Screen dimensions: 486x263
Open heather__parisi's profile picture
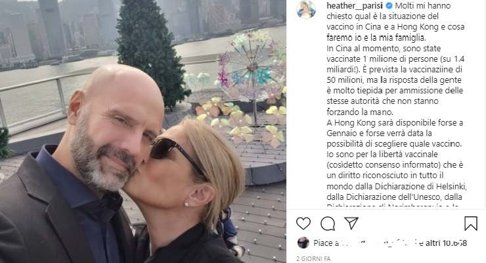point(306,9)
